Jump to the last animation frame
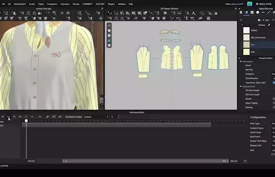Screen dimensions: 275x177 (x=20, y=117)
